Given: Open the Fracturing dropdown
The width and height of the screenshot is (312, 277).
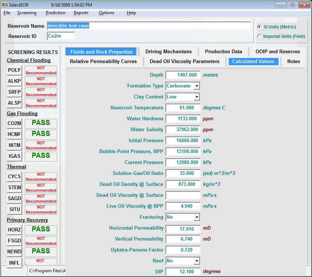Looking at the screenshot, I should pos(197,217).
